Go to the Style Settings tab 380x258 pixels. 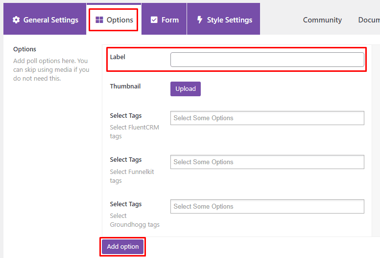pos(223,19)
